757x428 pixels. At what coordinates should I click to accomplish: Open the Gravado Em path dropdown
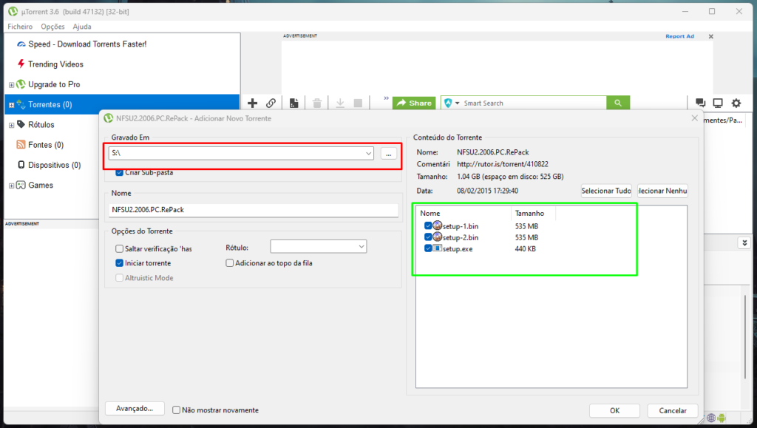pyautogui.click(x=368, y=153)
